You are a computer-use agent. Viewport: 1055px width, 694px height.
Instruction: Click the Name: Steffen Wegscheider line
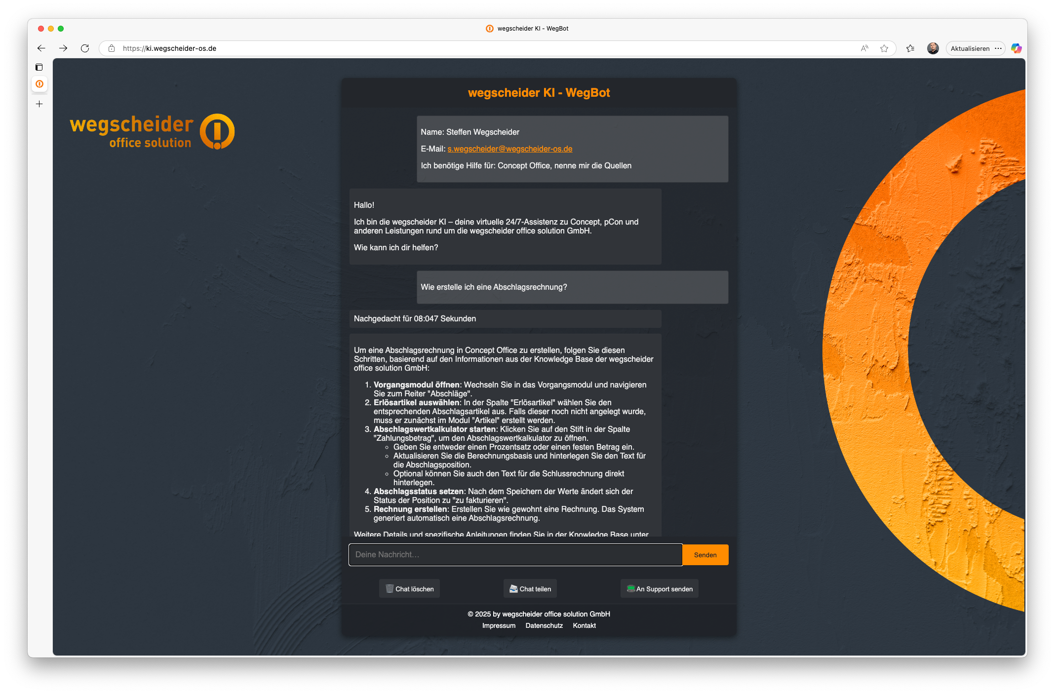(x=470, y=132)
